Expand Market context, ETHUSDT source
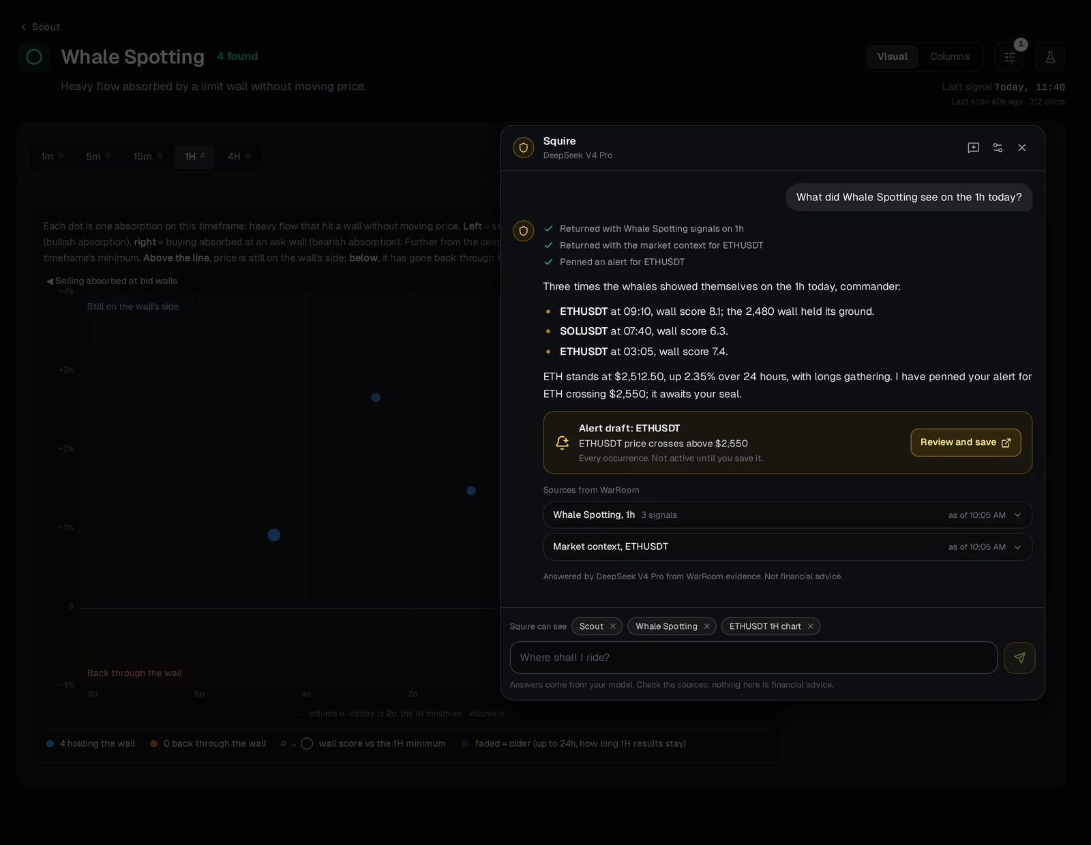The height and width of the screenshot is (845, 1091). tap(788, 547)
